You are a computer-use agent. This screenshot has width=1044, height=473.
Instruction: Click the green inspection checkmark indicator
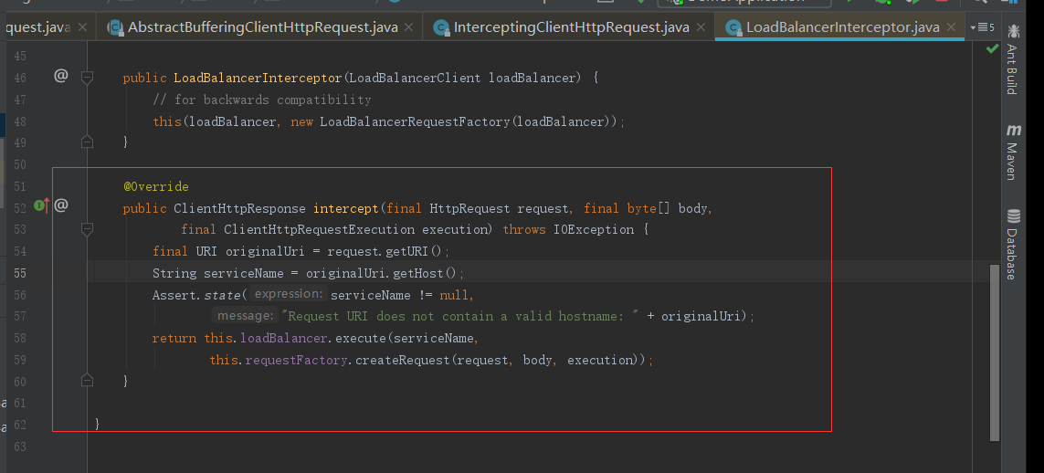coord(992,48)
